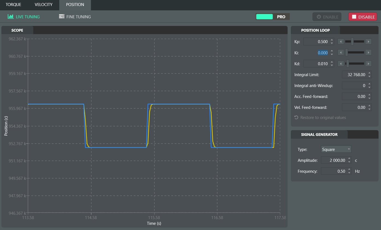Disable the drive with the red button
The height and width of the screenshot is (230, 381).
click(x=362, y=17)
